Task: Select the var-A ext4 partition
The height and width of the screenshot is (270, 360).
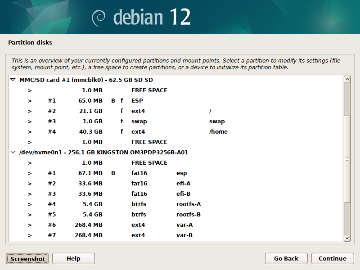Action: click(x=176, y=225)
